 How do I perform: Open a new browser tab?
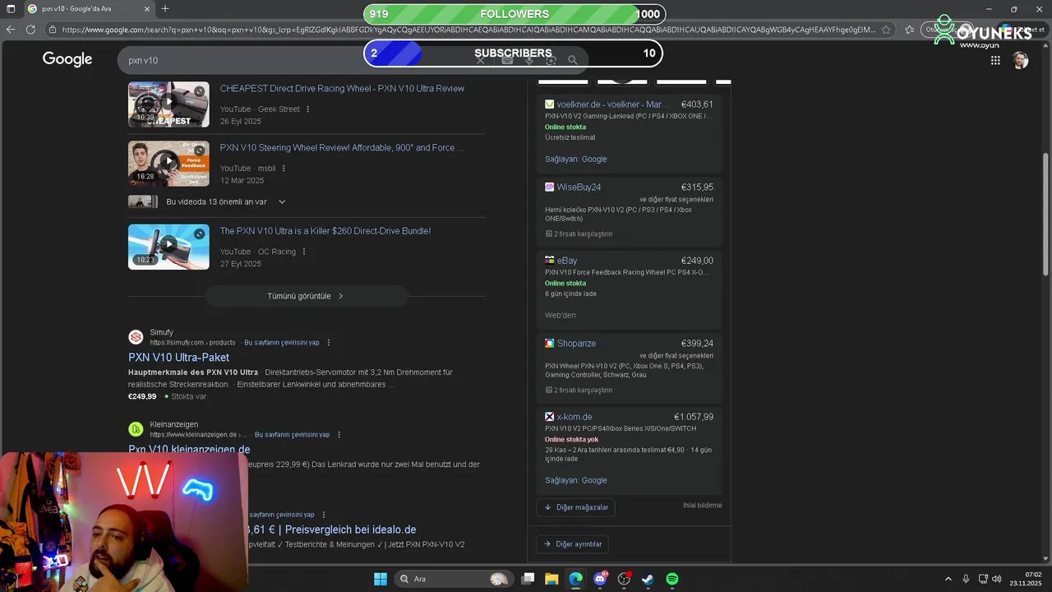[165, 8]
